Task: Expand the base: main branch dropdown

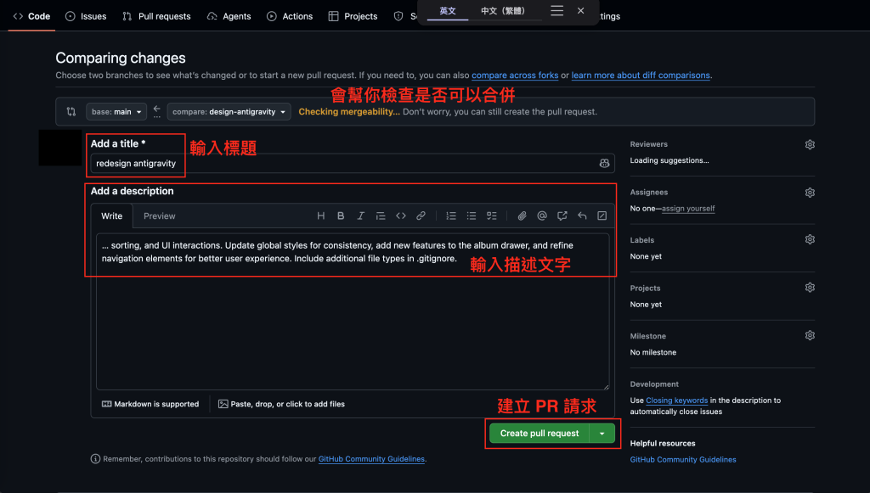Action: point(116,112)
